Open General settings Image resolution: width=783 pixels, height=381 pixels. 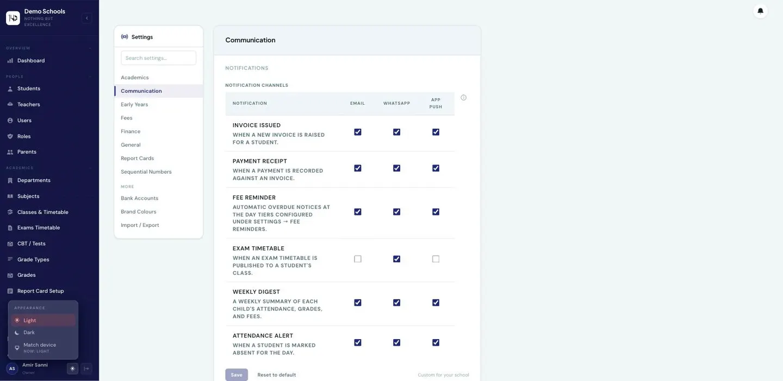pos(159,145)
